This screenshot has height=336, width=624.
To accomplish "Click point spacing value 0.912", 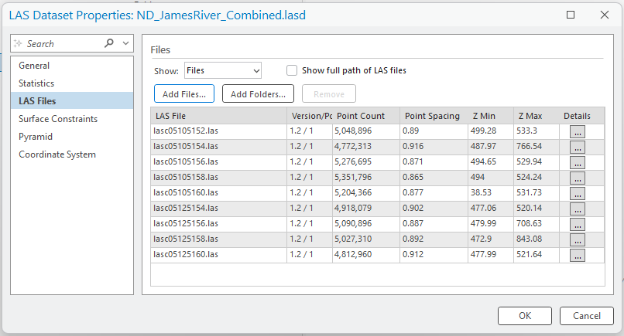I will tap(413, 255).
